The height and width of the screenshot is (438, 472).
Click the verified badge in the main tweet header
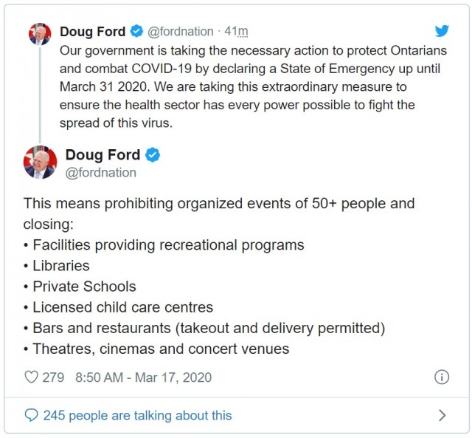tap(153, 155)
